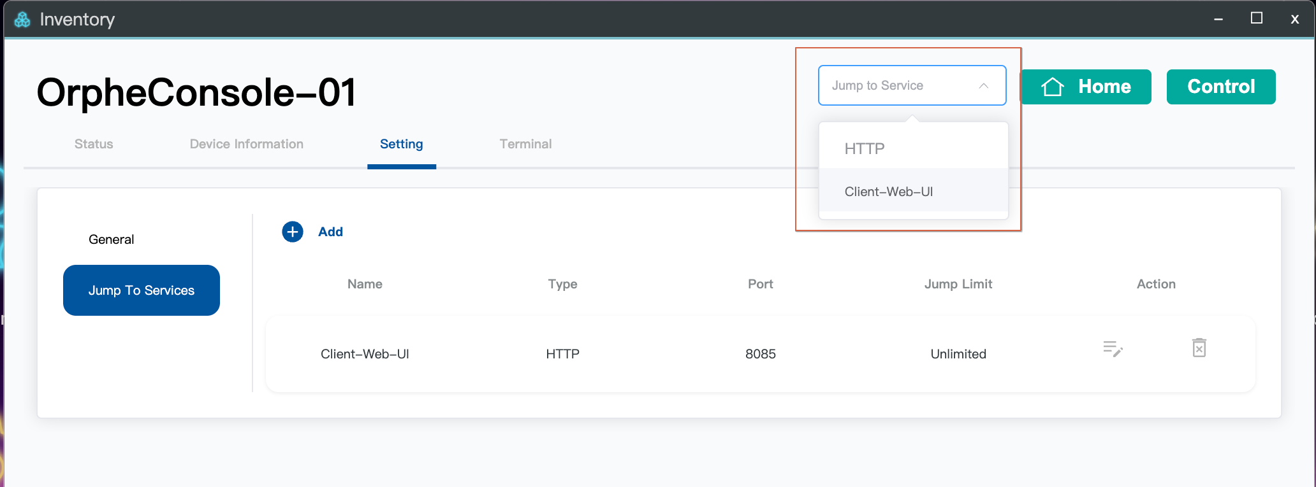The height and width of the screenshot is (487, 1316).
Task: Click the blue plus Add icon
Action: point(293,232)
